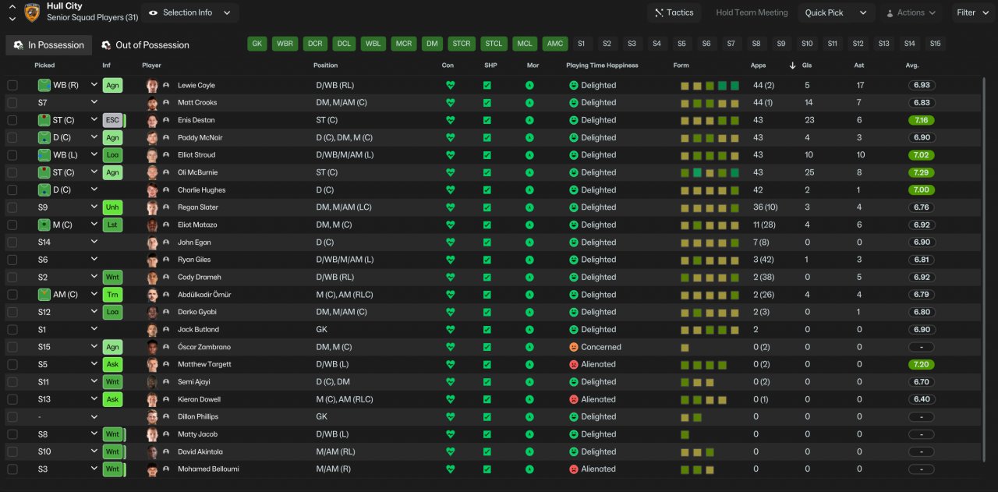Check the box for Mohamed Belloumi
This screenshot has width=998, height=492.
tap(12, 469)
